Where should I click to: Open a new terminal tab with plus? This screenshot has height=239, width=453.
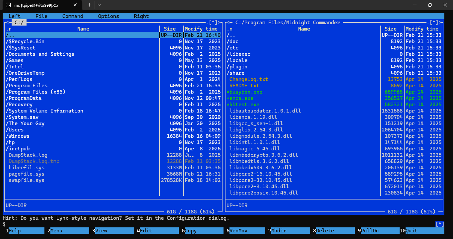pos(89,5)
